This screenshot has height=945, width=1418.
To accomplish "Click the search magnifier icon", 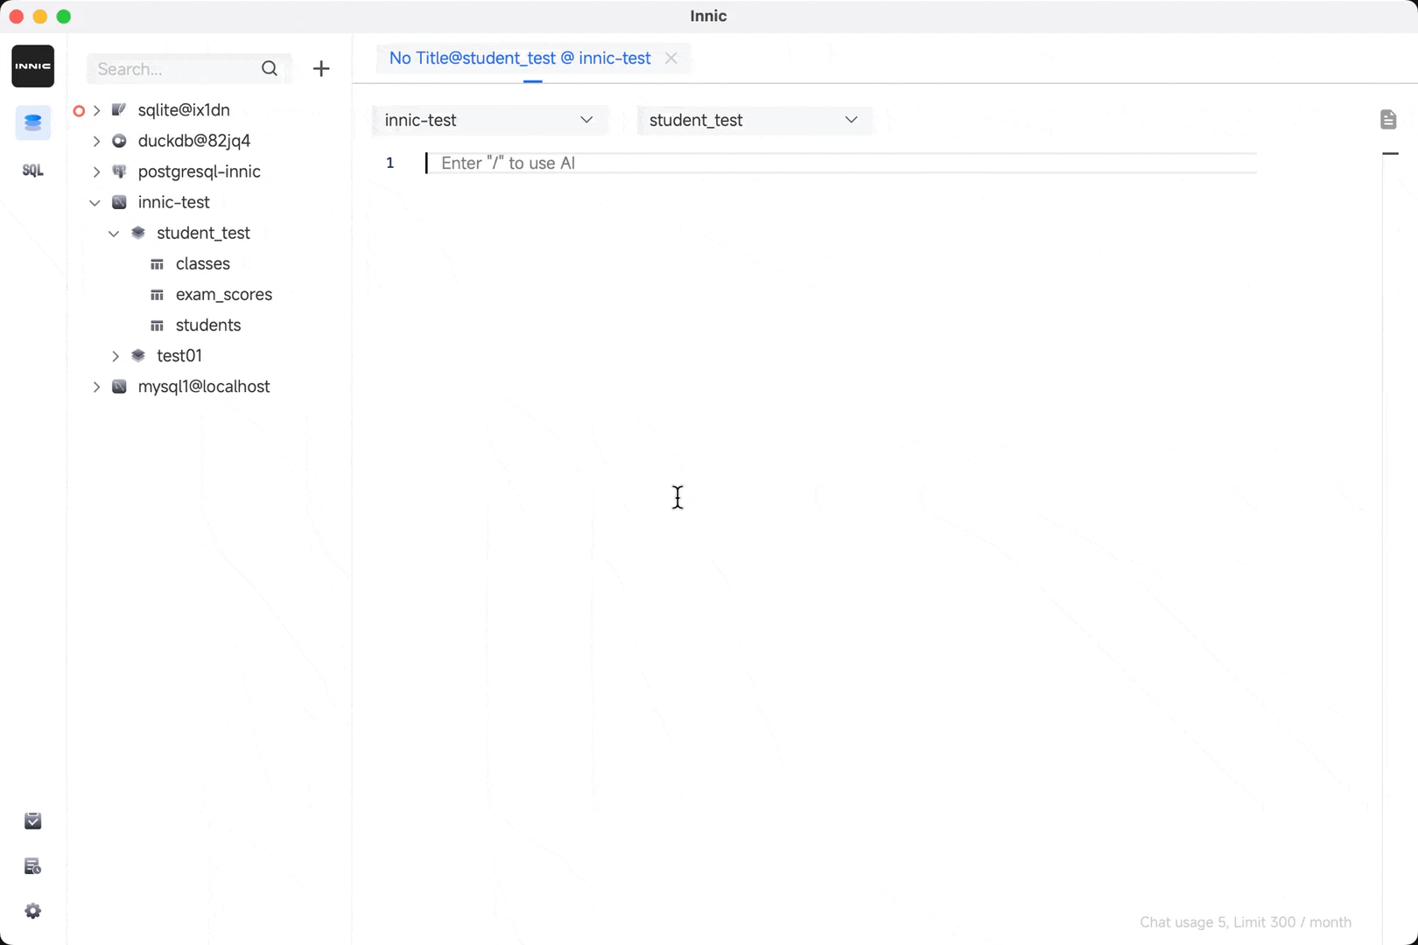I will coord(270,69).
